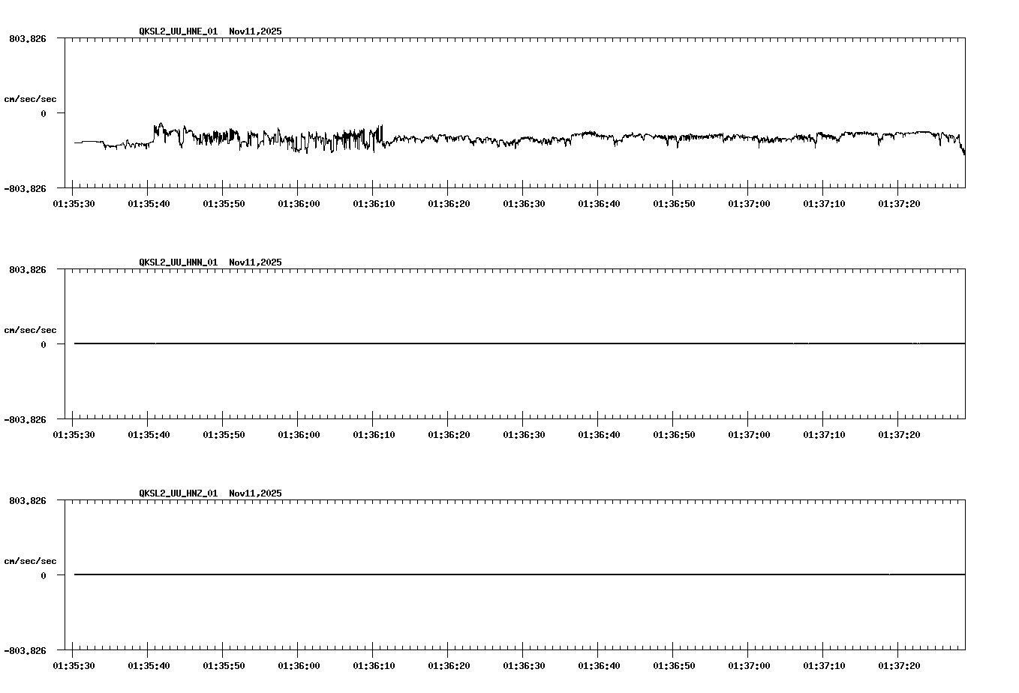Select the QKSL2_UU_HNE_01 channel title
Viewport: 1019px width, 693px height.
pyautogui.click(x=177, y=31)
